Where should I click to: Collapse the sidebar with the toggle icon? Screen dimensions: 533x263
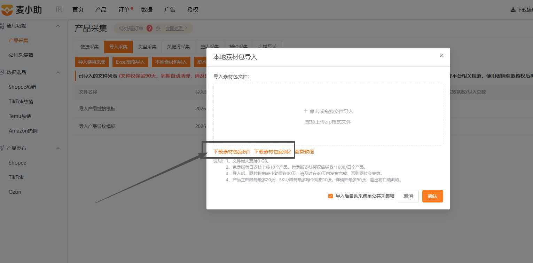59,10
